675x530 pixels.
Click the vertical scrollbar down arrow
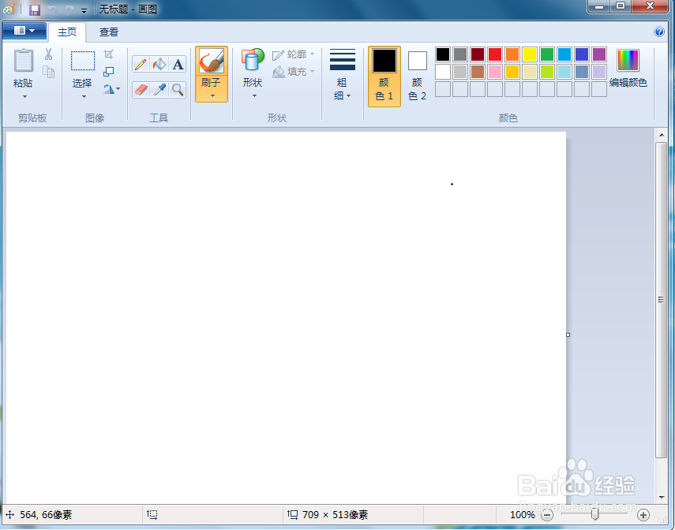point(662,498)
